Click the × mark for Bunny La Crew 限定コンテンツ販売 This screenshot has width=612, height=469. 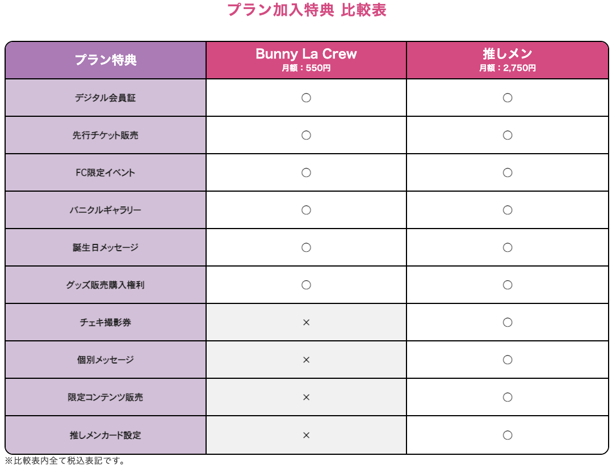(x=306, y=397)
